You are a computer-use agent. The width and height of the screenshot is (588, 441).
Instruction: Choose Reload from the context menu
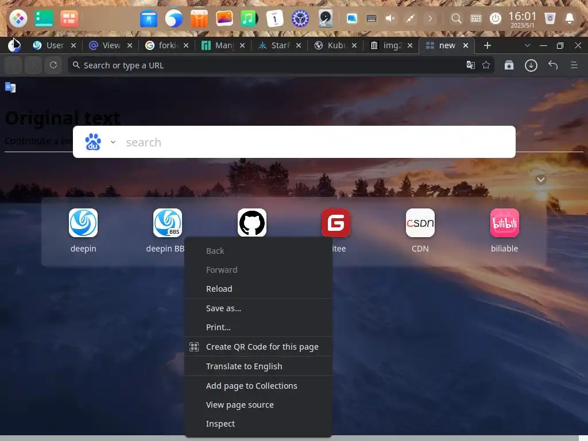click(258, 289)
